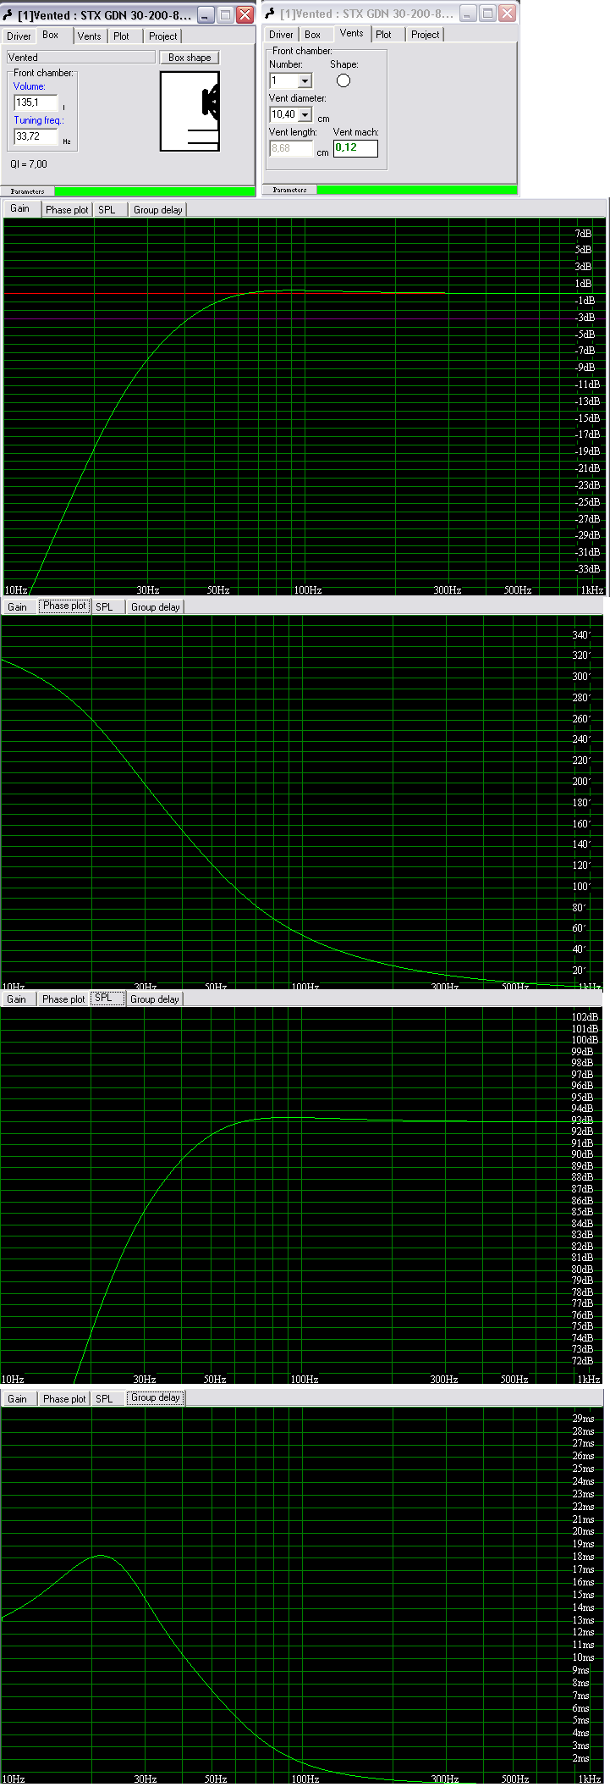Image resolution: width=610 pixels, height=1787 pixels.
Task: Click the app icon in the Vents window title bar
Action: (270, 14)
